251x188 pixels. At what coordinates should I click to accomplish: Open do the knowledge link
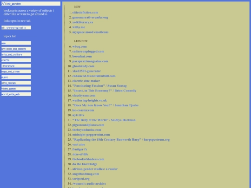(x=85, y=164)
